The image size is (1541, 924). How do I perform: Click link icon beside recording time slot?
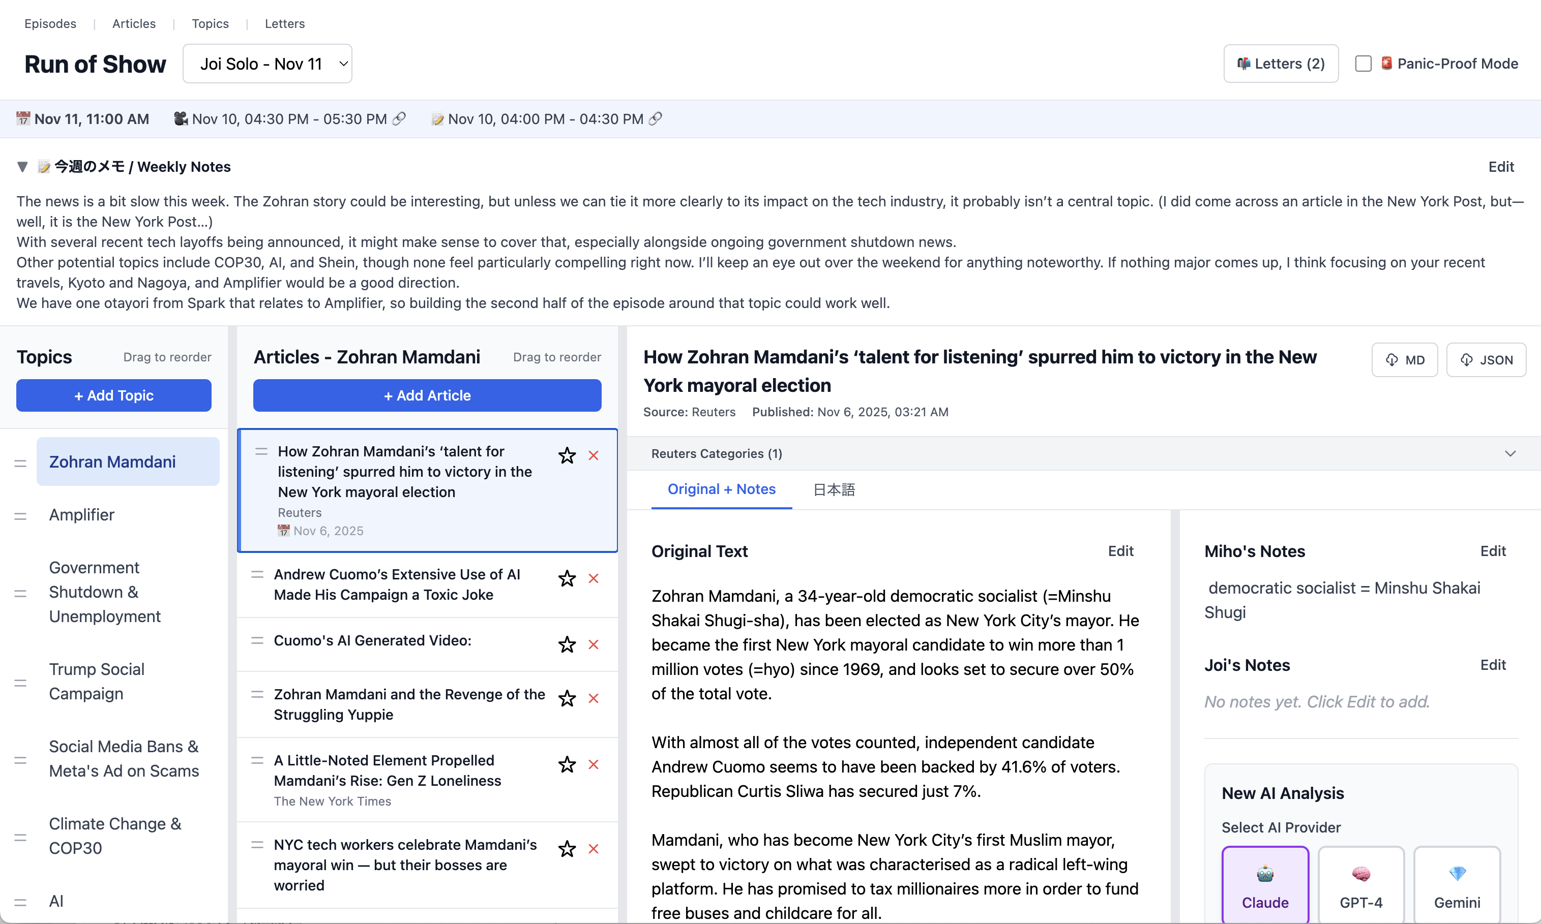(x=399, y=118)
